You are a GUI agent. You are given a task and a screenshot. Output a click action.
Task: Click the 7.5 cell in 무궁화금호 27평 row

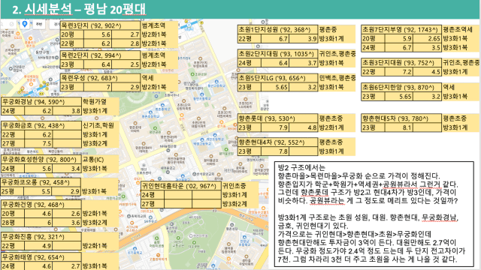tap(38, 143)
